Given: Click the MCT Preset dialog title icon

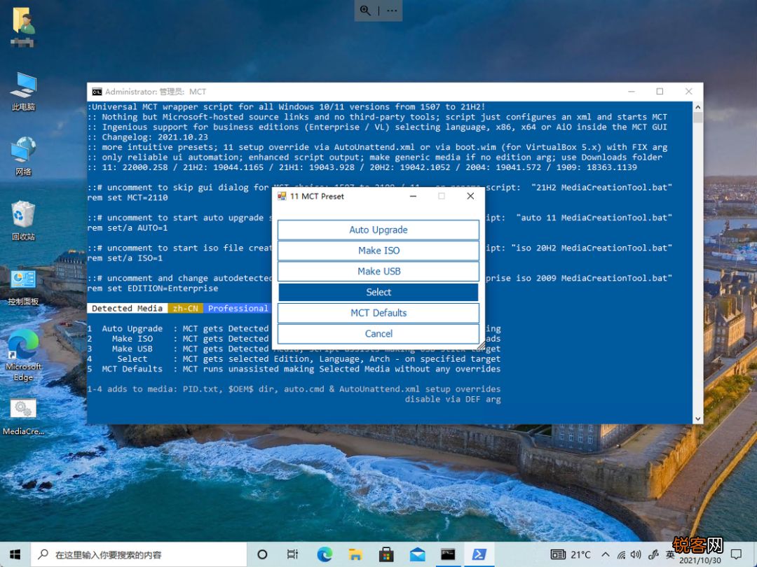Looking at the screenshot, I should (282, 196).
